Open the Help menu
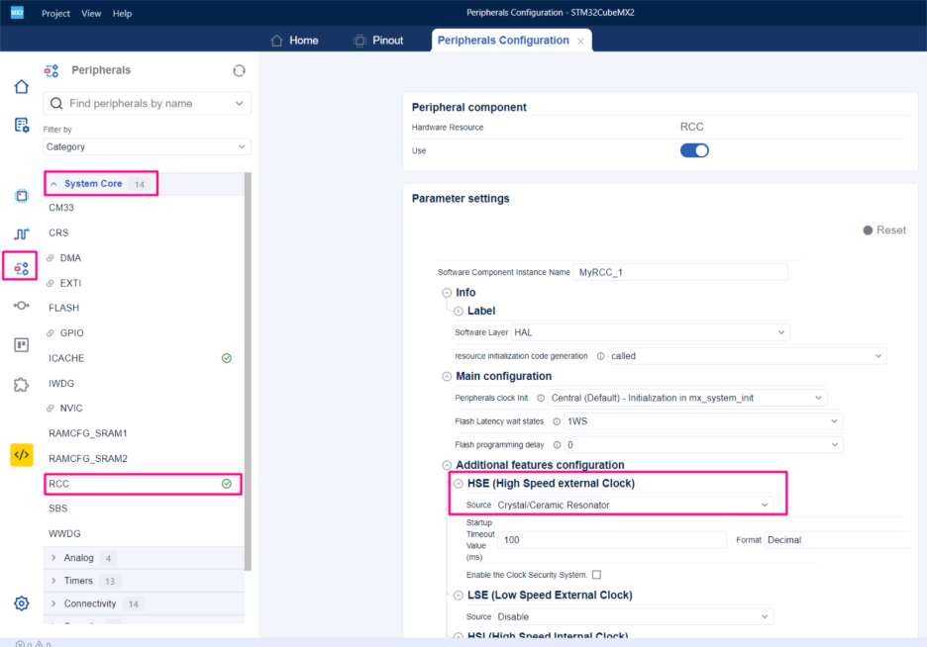927x647 pixels. click(123, 13)
